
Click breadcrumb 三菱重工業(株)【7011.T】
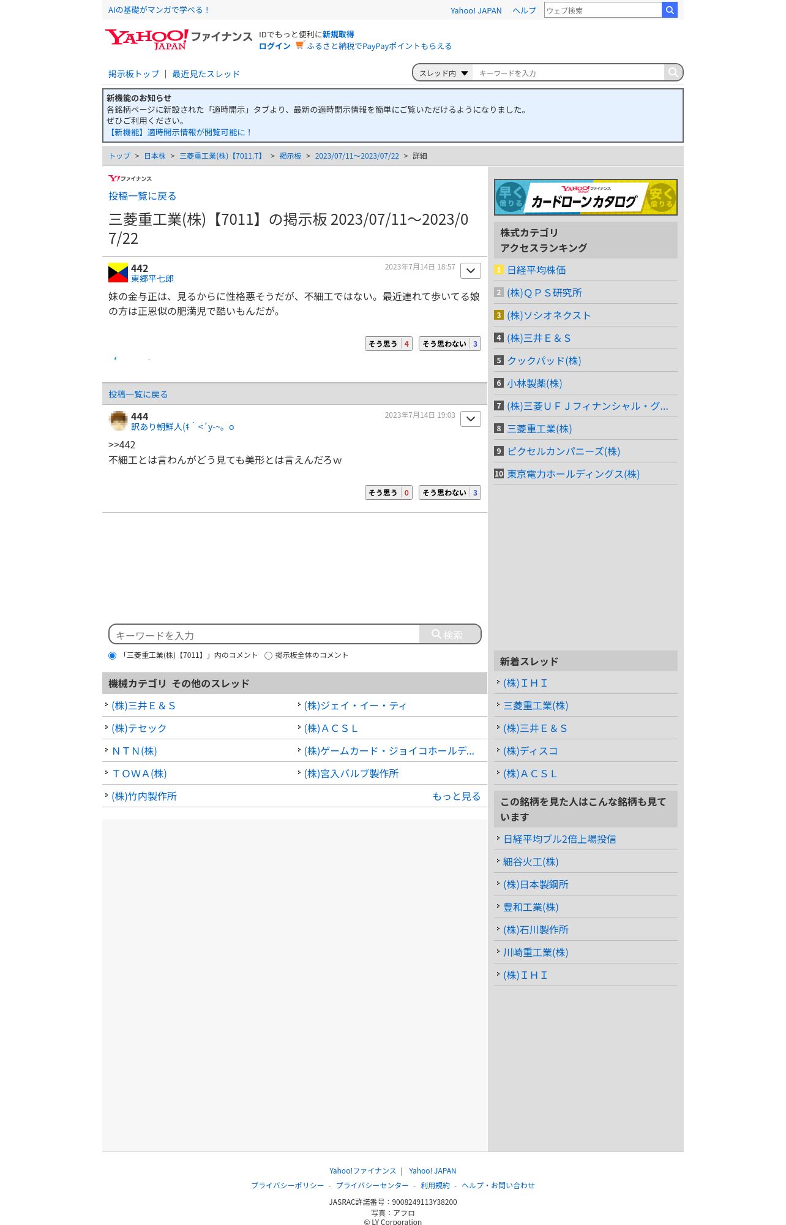(222, 156)
